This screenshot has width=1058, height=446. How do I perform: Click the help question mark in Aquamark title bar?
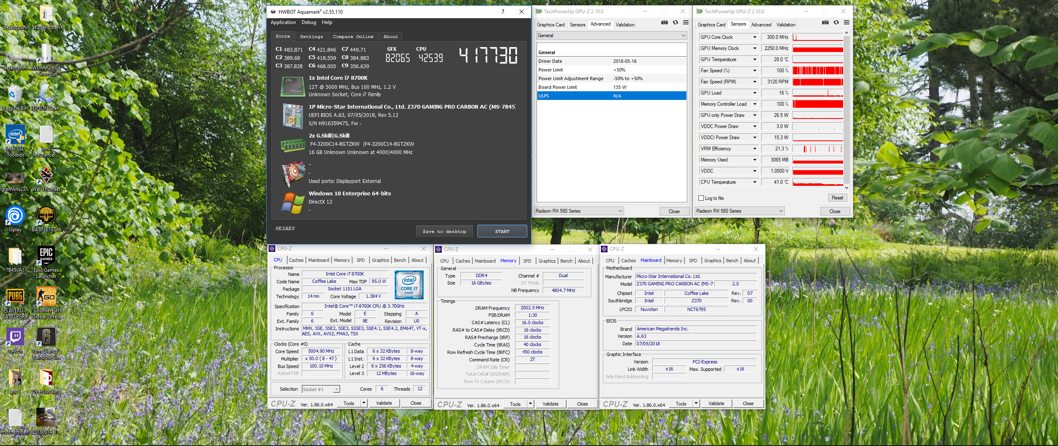pos(503,12)
